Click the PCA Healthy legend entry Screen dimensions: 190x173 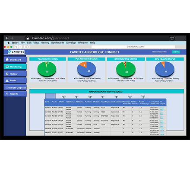tap(36, 79)
